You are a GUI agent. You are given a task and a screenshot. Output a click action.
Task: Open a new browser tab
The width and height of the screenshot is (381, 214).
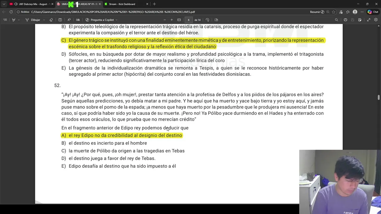(x=154, y=4)
